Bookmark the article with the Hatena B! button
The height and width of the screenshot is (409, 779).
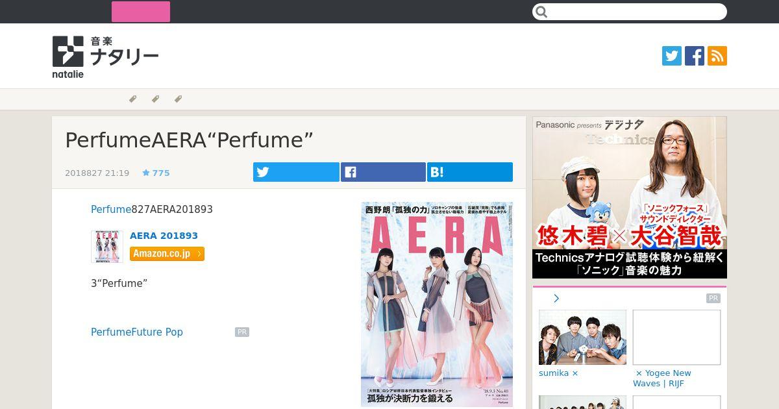tap(470, 172)
